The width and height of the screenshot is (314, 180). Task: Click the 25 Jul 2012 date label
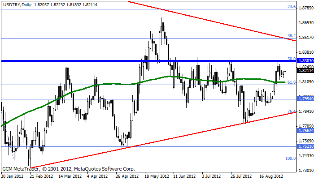[x=241, y=176]
